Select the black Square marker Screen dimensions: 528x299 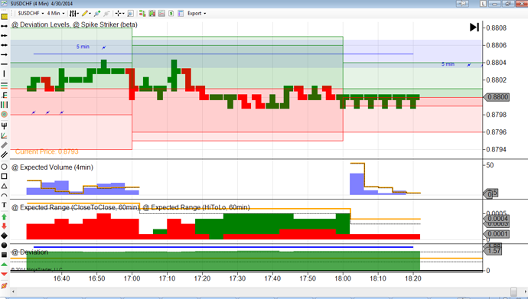coord(4,255)
